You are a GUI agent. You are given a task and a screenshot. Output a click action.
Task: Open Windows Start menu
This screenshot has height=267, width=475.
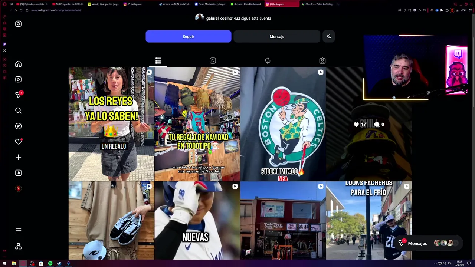pyautogui.click(x=5, y=263)
